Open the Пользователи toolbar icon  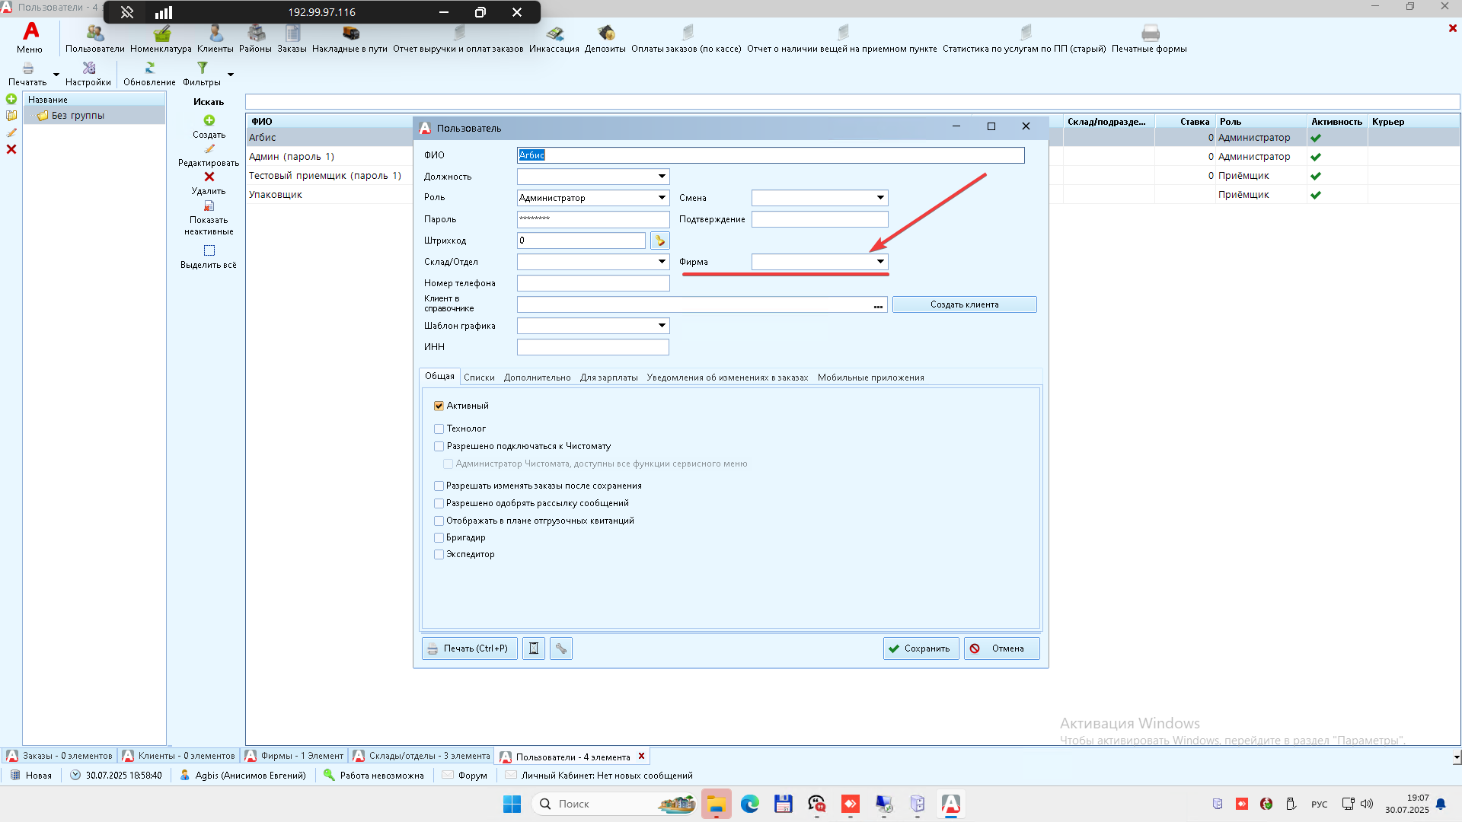(x=94, y=33)
